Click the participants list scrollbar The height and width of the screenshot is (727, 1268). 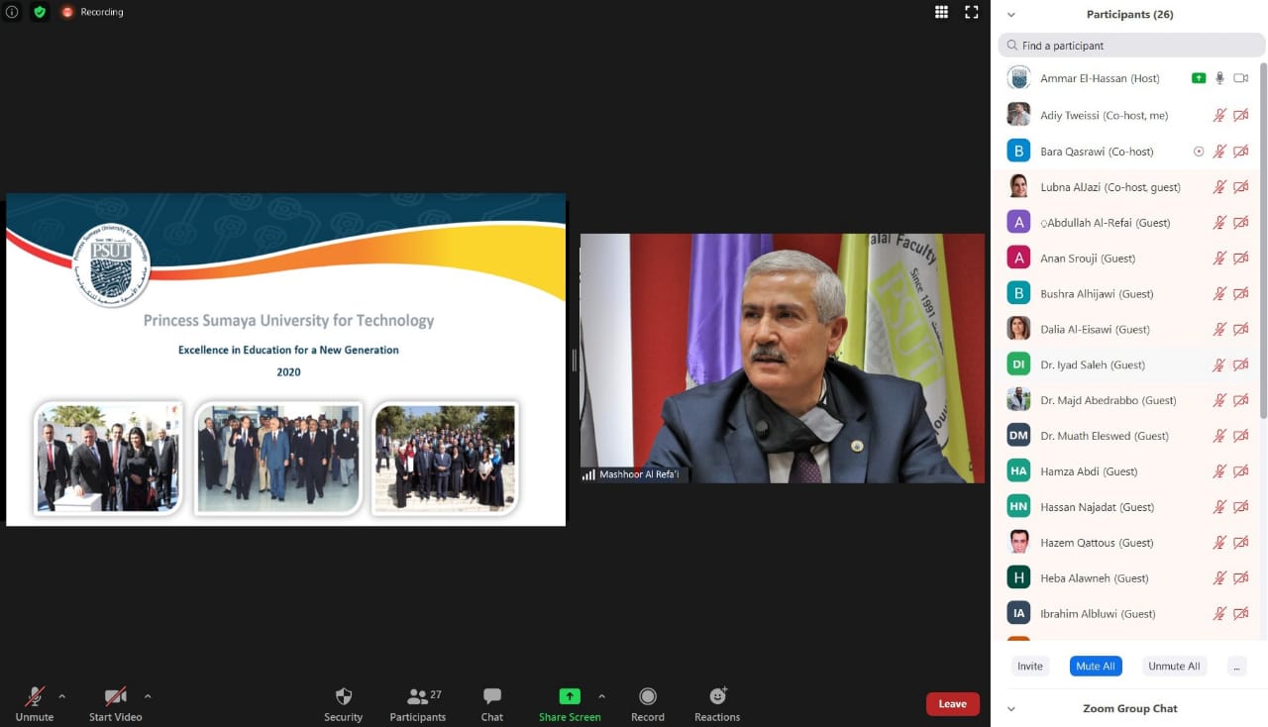tap(1263, 238)
